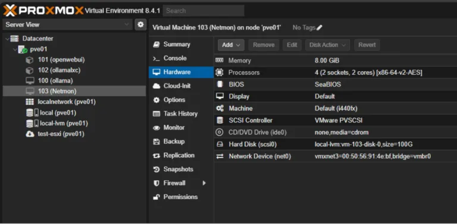Image resolution: width=457 pixels, height=224 pixels.
Task: Select CD/DVD Drive (ide0) row
Action: [x=336, y=132]
